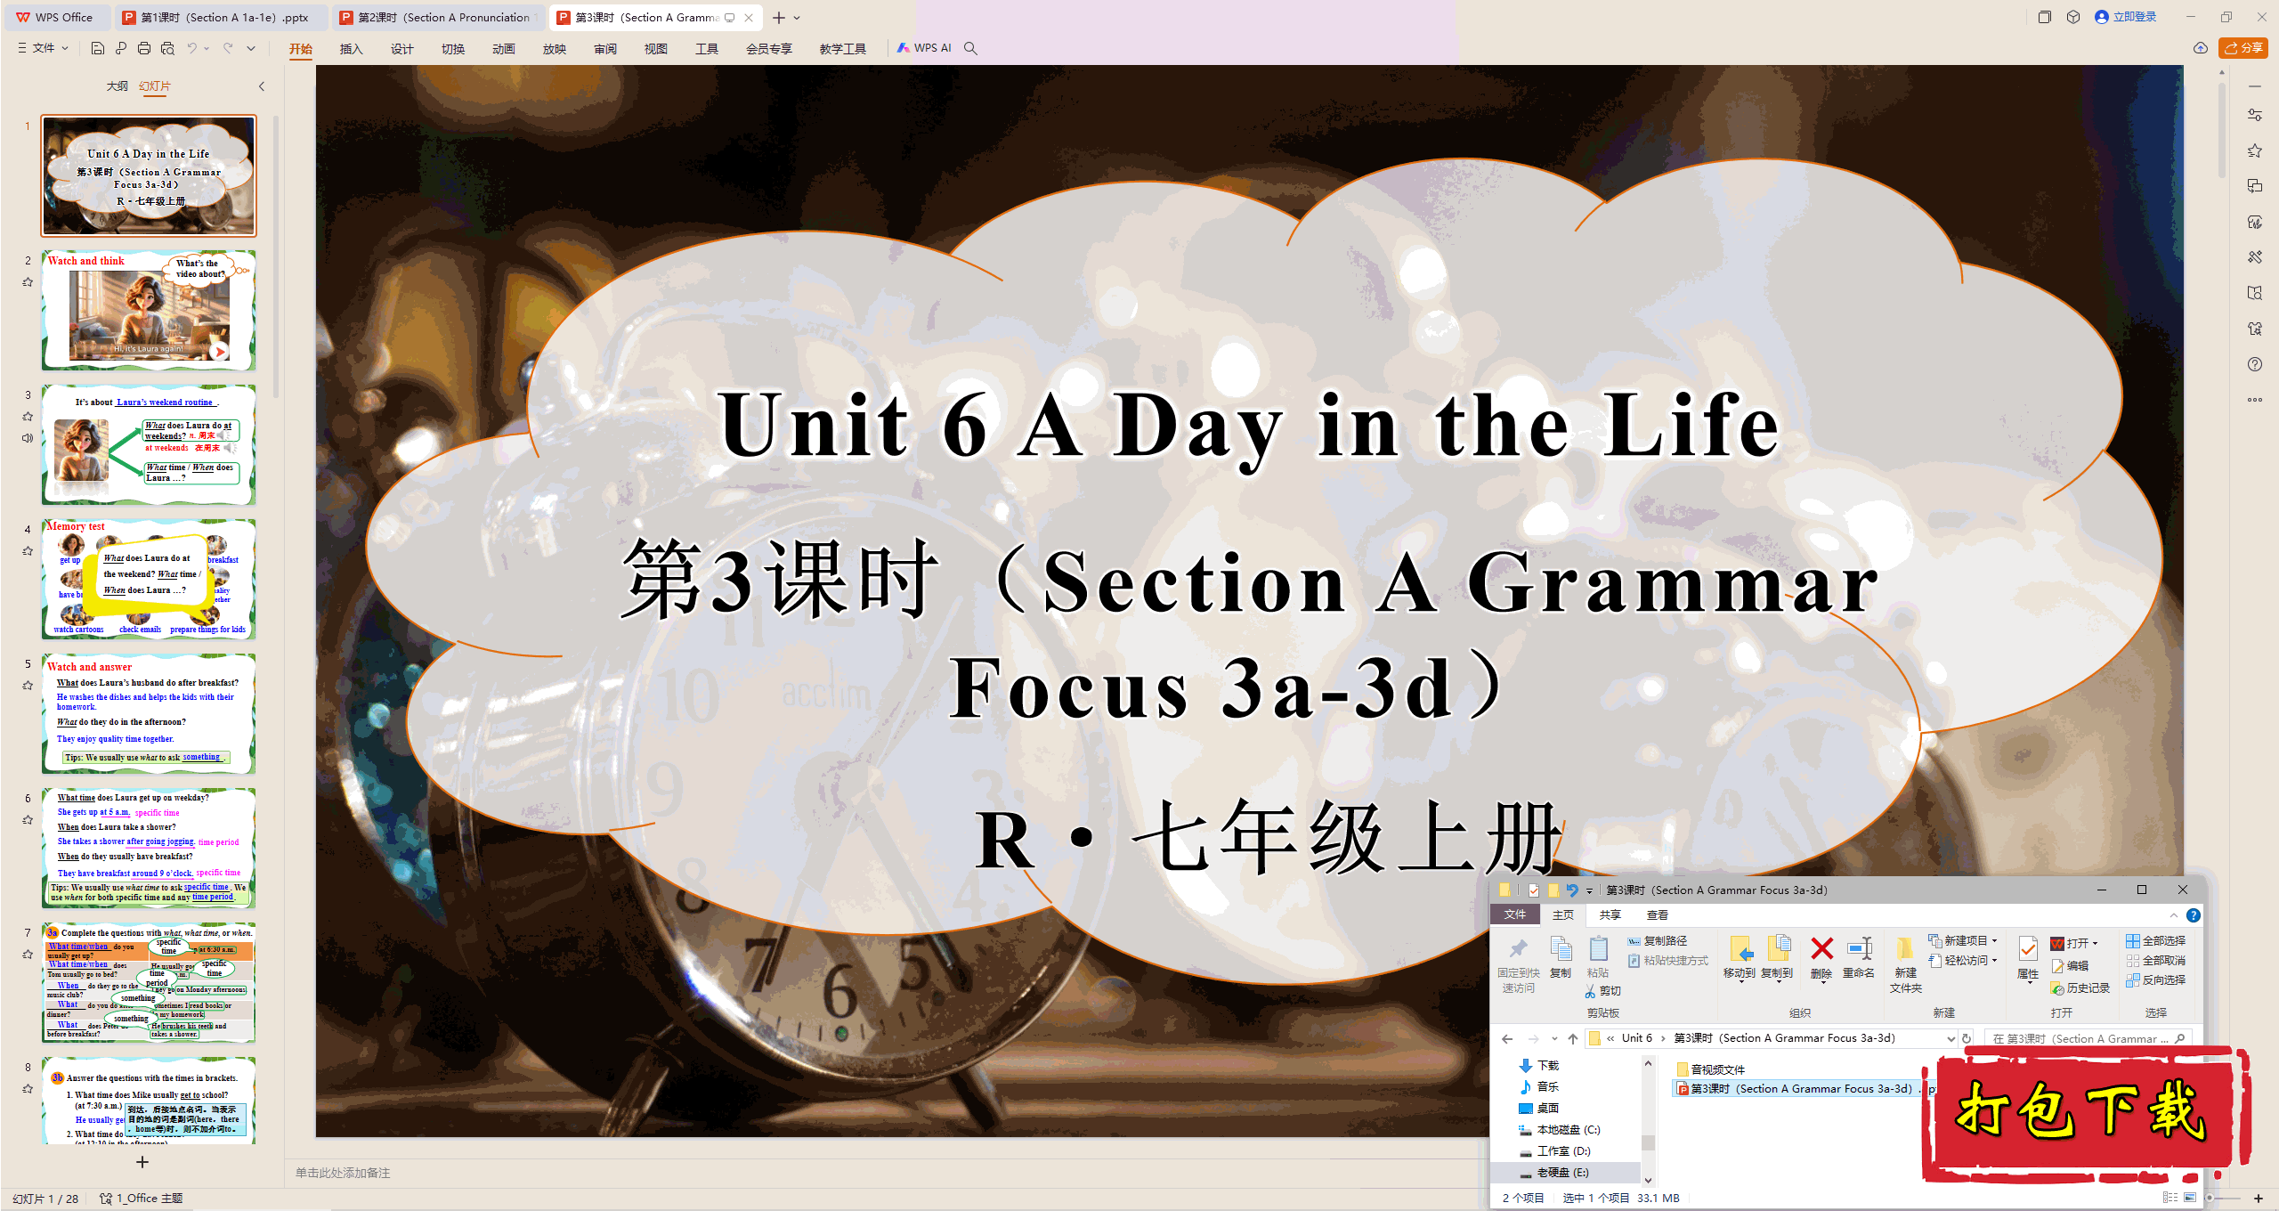Expand 新建项目 dropdown in Explorer
2279x1211 pixels.
[x=1995, y=941]
